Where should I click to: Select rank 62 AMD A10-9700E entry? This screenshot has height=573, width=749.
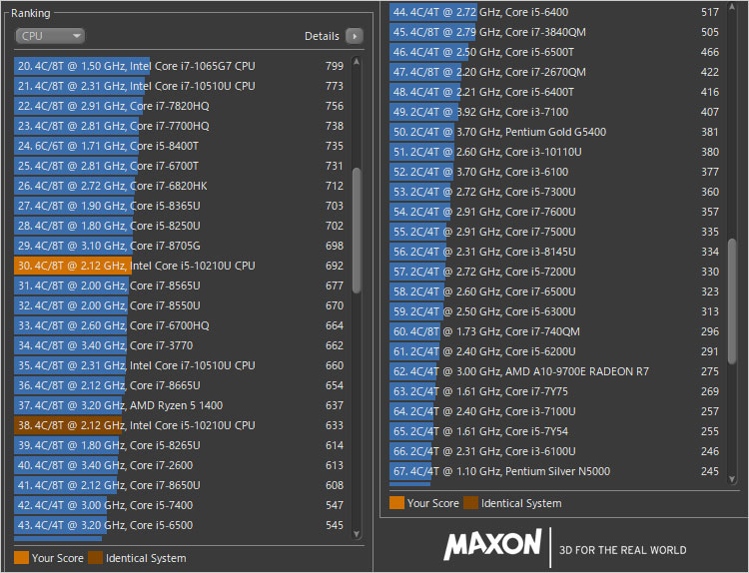[555, 372]
